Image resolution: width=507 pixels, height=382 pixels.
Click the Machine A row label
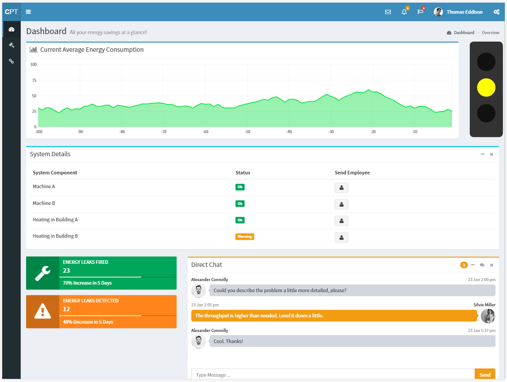coord(43,187)
